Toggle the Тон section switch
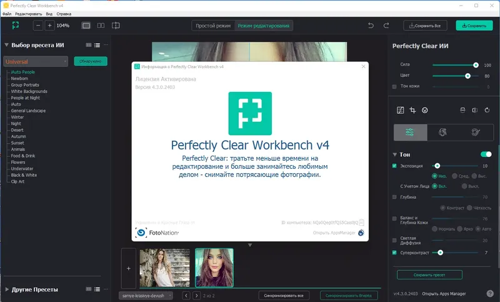Viewport: 500px width, 302px height. pyautogui.click(x=486, y=154)
